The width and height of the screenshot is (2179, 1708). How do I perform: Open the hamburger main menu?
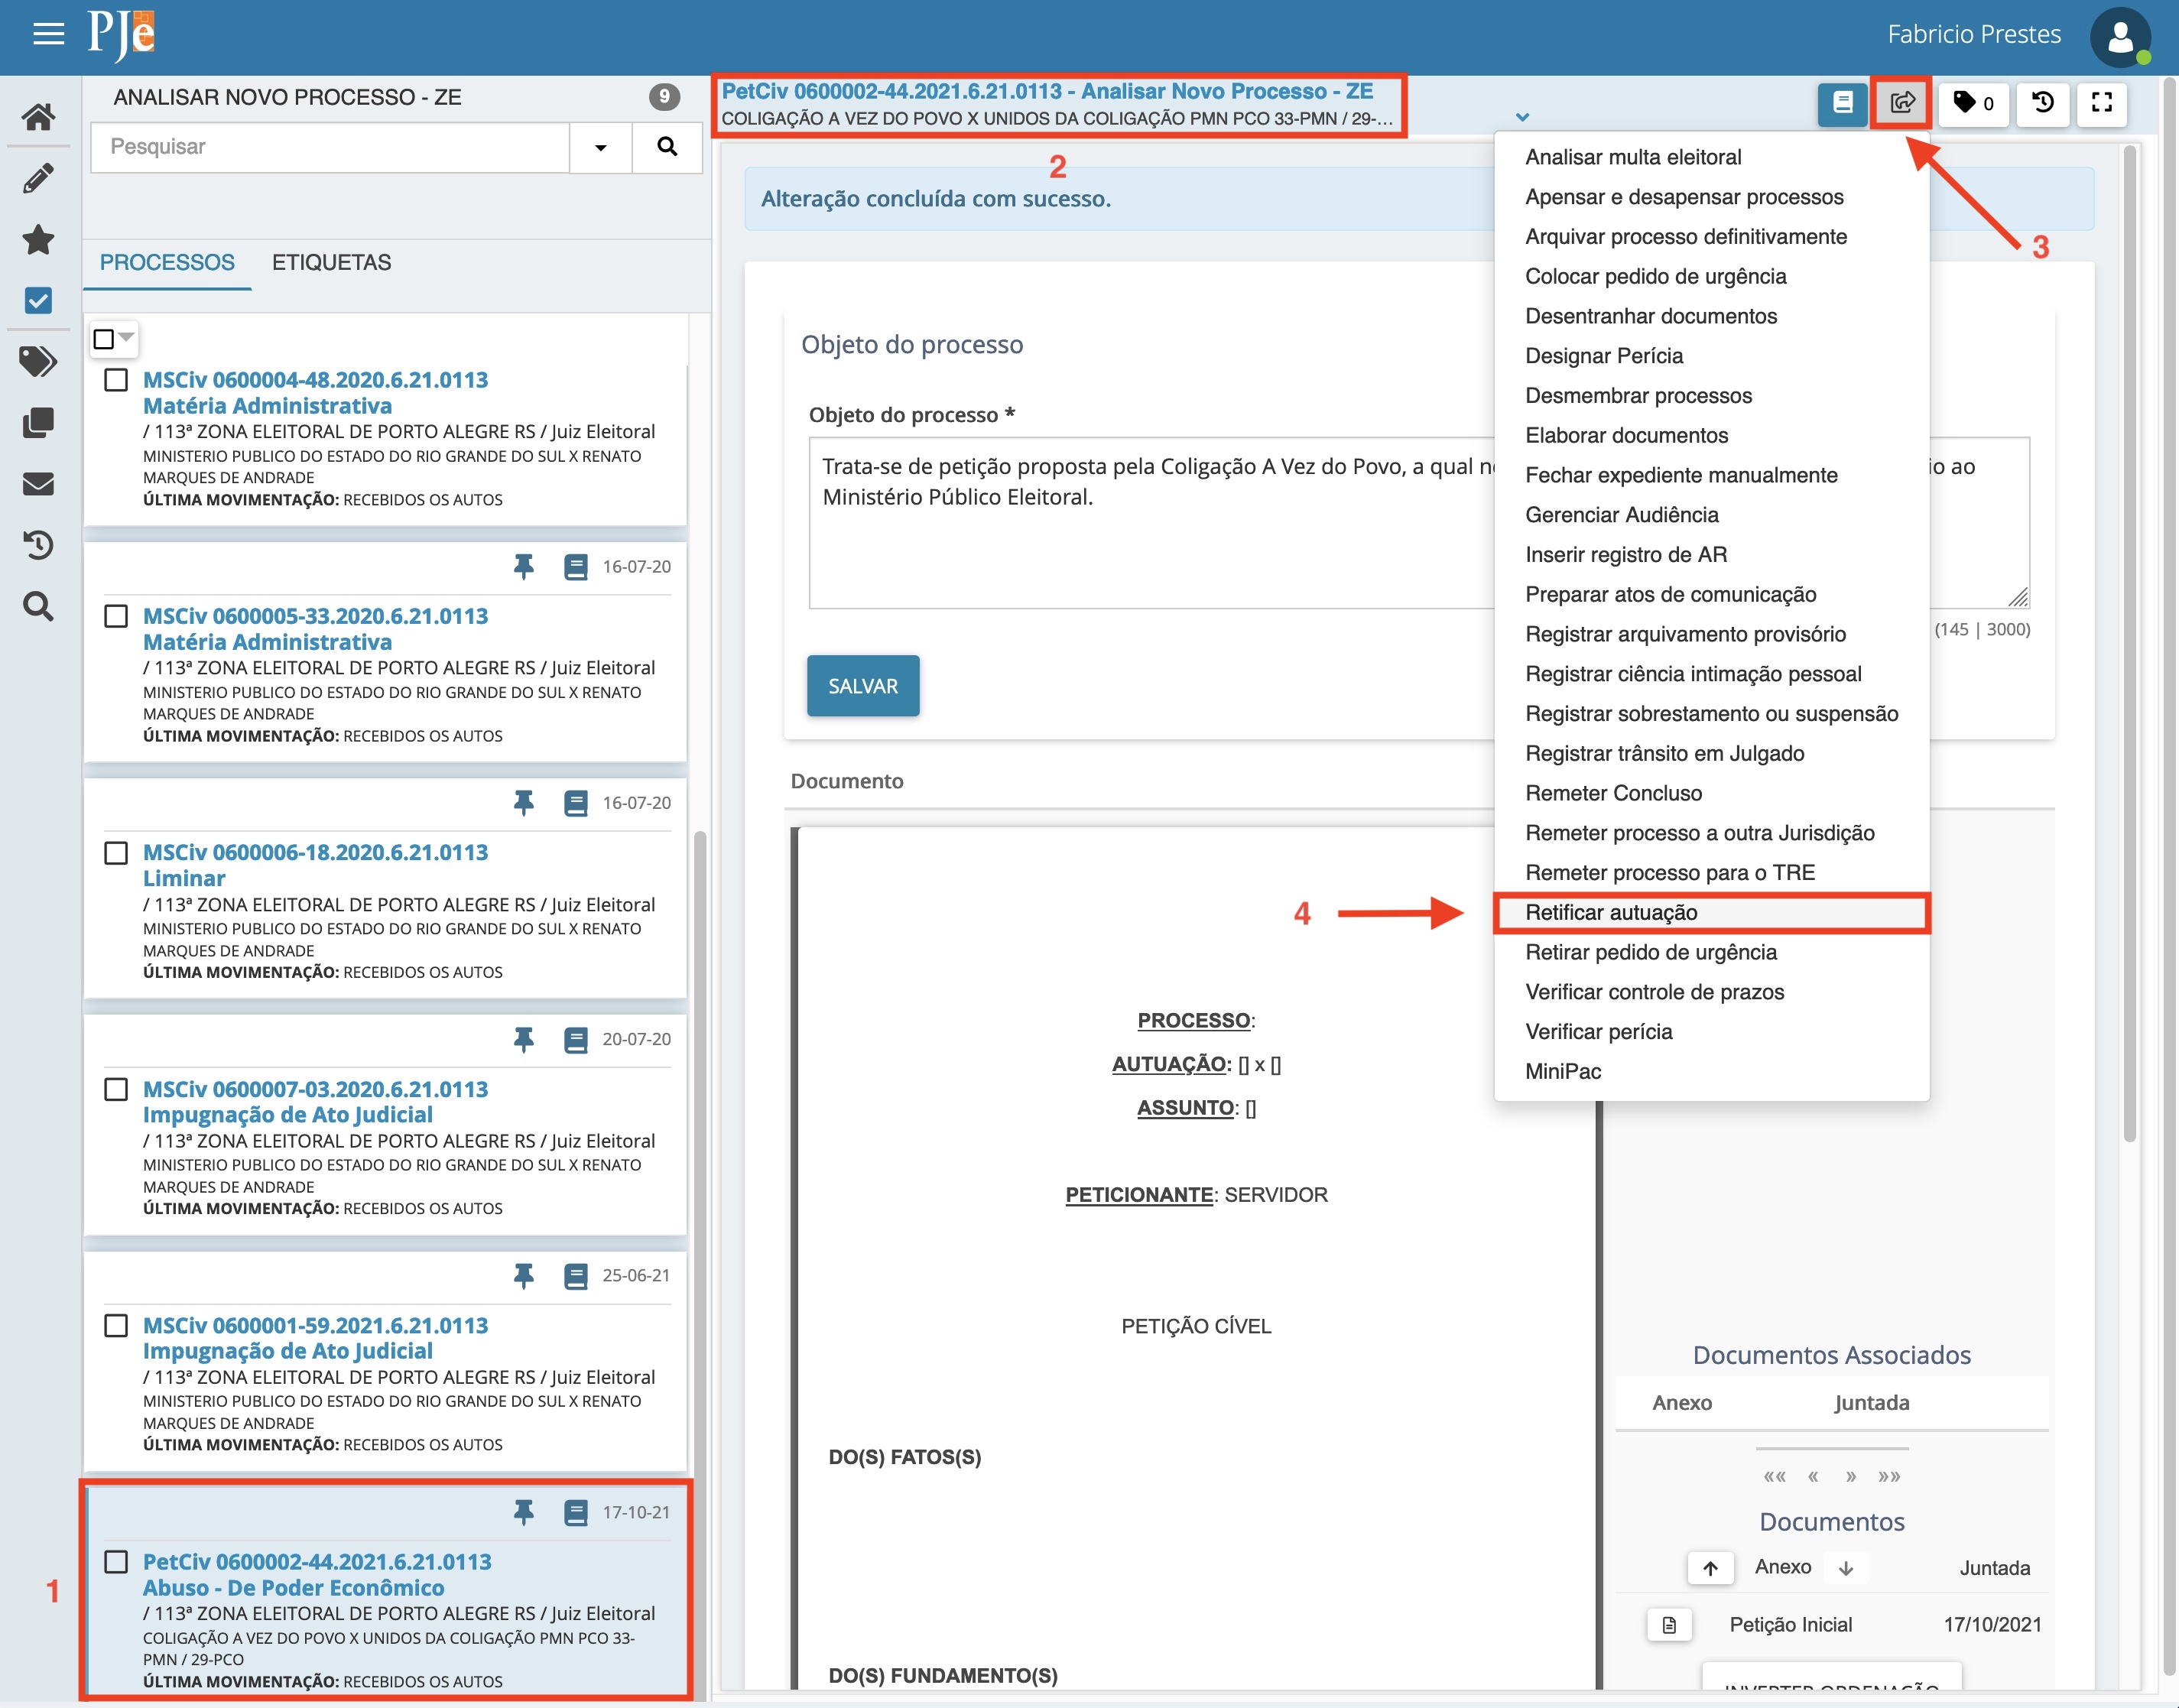[48, 34]
